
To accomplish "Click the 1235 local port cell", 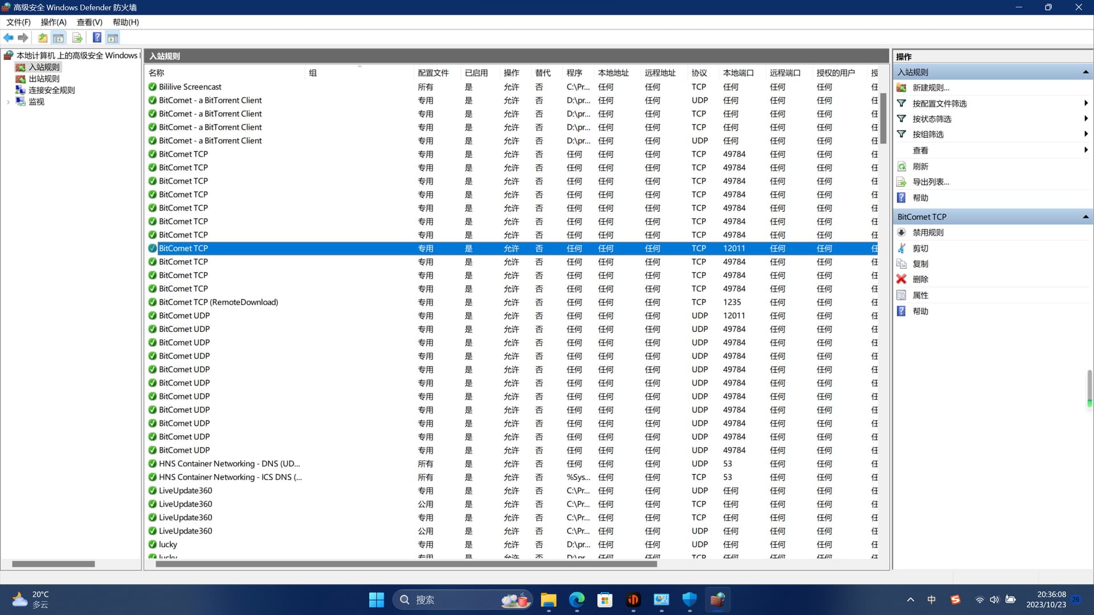I will [x=732, y=302].
